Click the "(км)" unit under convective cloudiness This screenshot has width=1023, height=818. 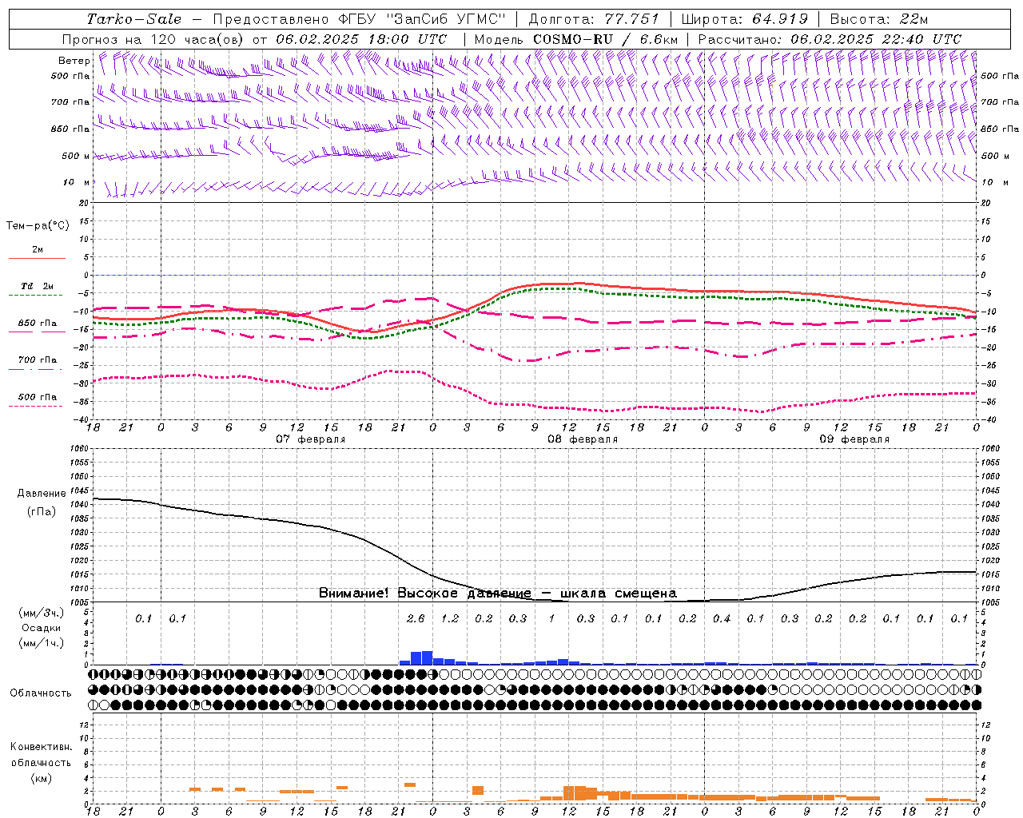[x=41, y=778]
